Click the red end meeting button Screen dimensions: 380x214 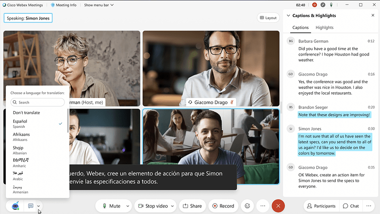click(x=278, y=206)
